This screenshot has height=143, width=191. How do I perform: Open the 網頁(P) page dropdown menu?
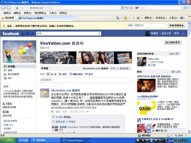(149, 18)
